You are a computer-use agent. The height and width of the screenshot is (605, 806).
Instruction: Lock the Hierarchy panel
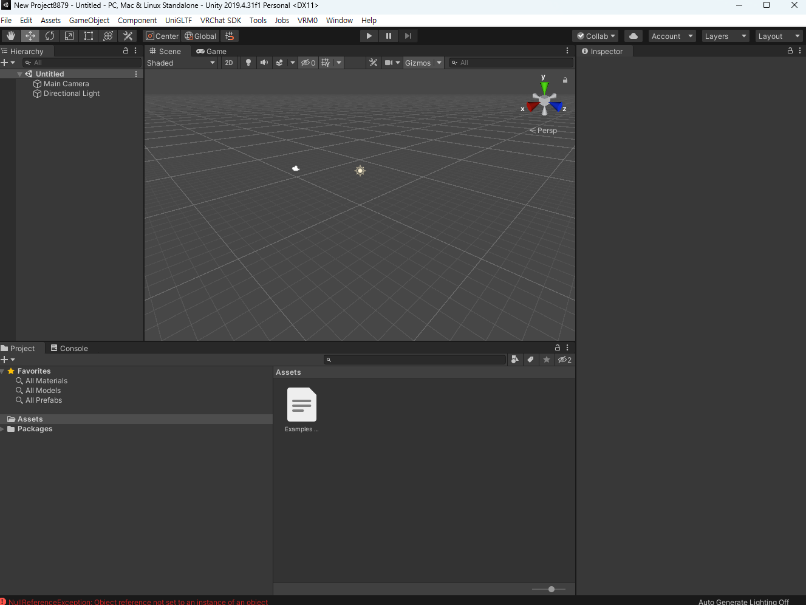126,51
